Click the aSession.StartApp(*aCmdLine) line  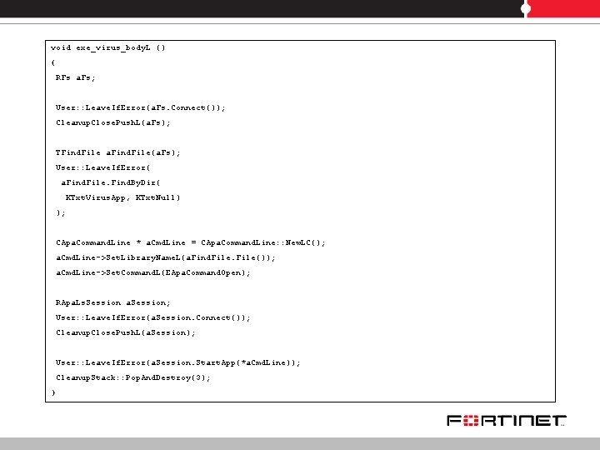click(x=178, y=362)
